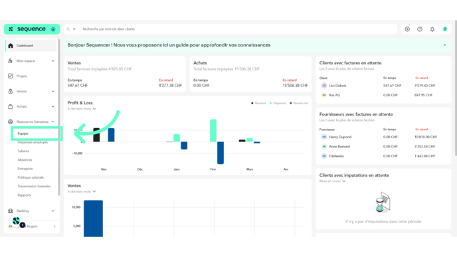This screenshot has width=457, height=257.
Task: Click the plus add icon in top bar
Action: click(407, 29)
